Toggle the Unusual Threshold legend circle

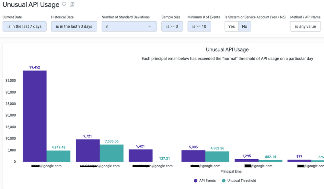224,181
